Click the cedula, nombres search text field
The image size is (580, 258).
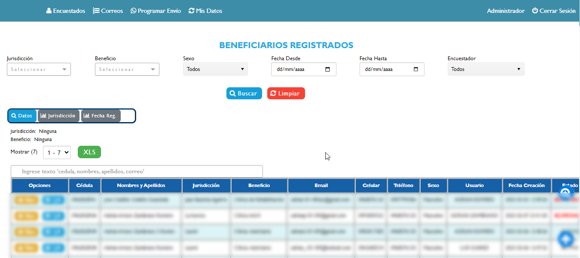137,171
